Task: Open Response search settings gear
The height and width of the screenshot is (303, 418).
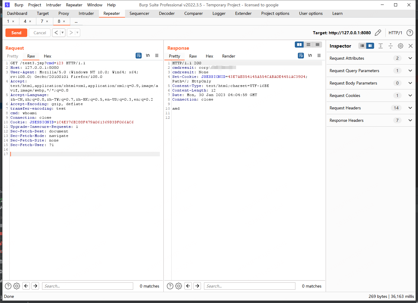Action: [179, 286]
